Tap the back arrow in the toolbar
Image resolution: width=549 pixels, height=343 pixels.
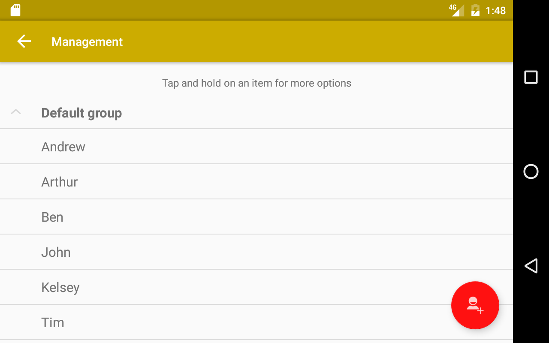point(24,42)
